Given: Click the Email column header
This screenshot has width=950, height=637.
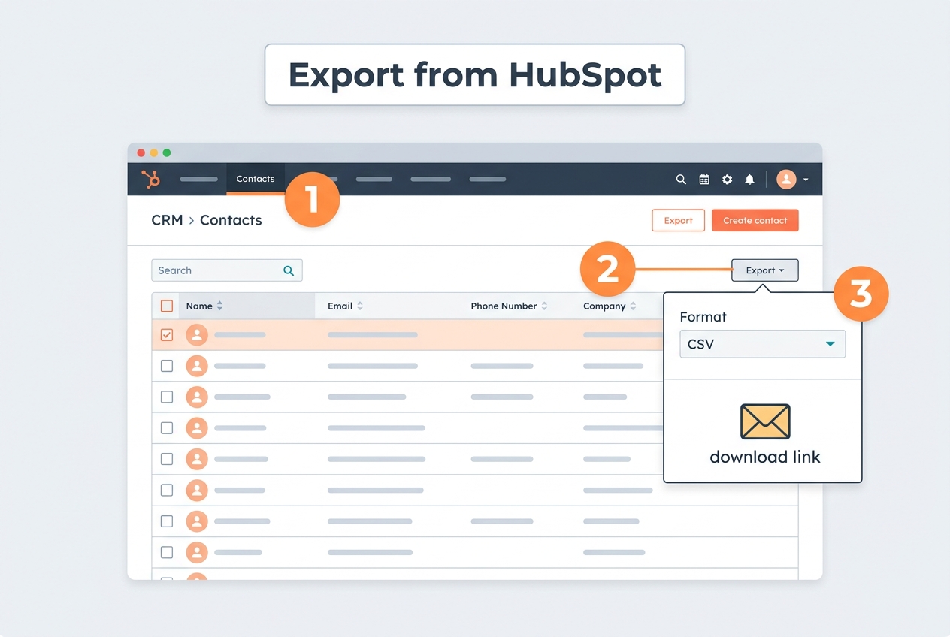Looking at the screenshot, I should pos(340,306).
